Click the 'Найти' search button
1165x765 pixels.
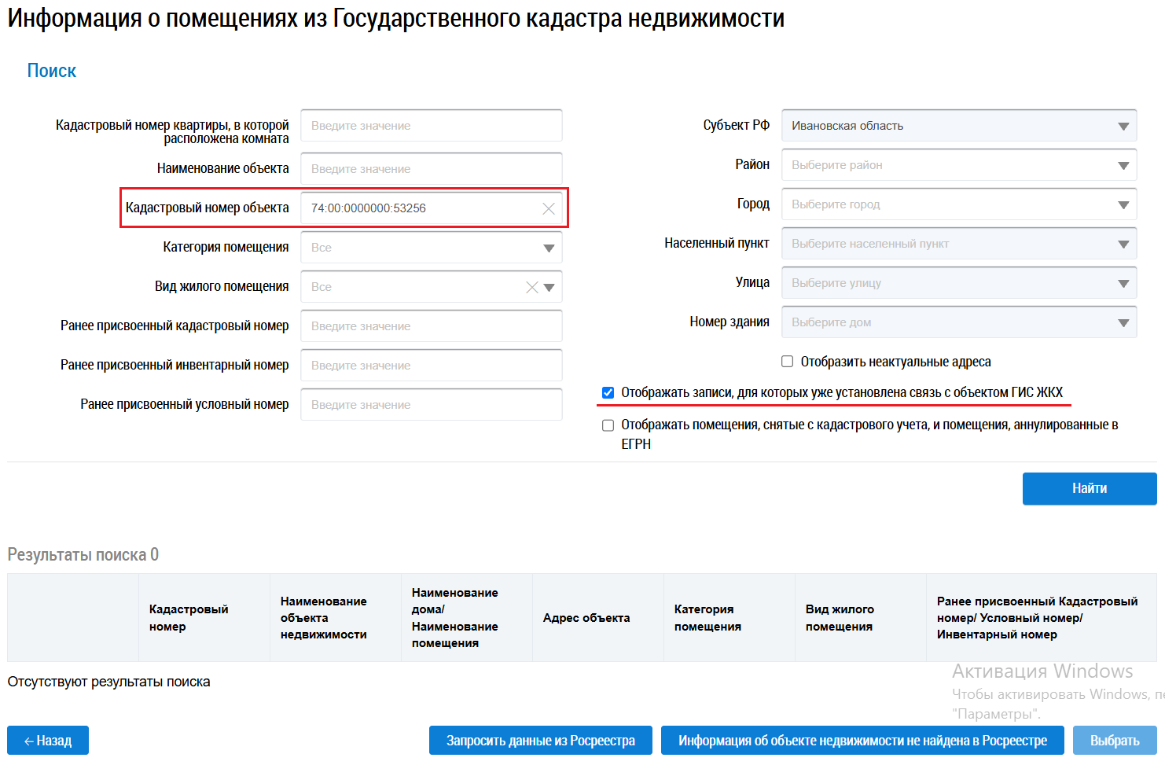coord(1090,488)
